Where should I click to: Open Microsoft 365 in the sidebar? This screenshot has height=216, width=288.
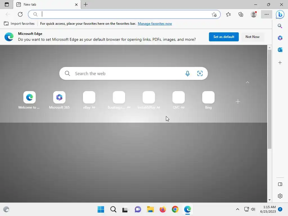click(x=280, y=38)
